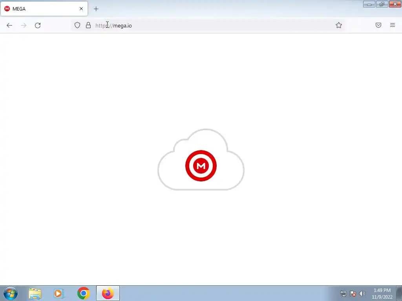Open the Firefox application menu
The image size is (402, 301).
point(393,25)
